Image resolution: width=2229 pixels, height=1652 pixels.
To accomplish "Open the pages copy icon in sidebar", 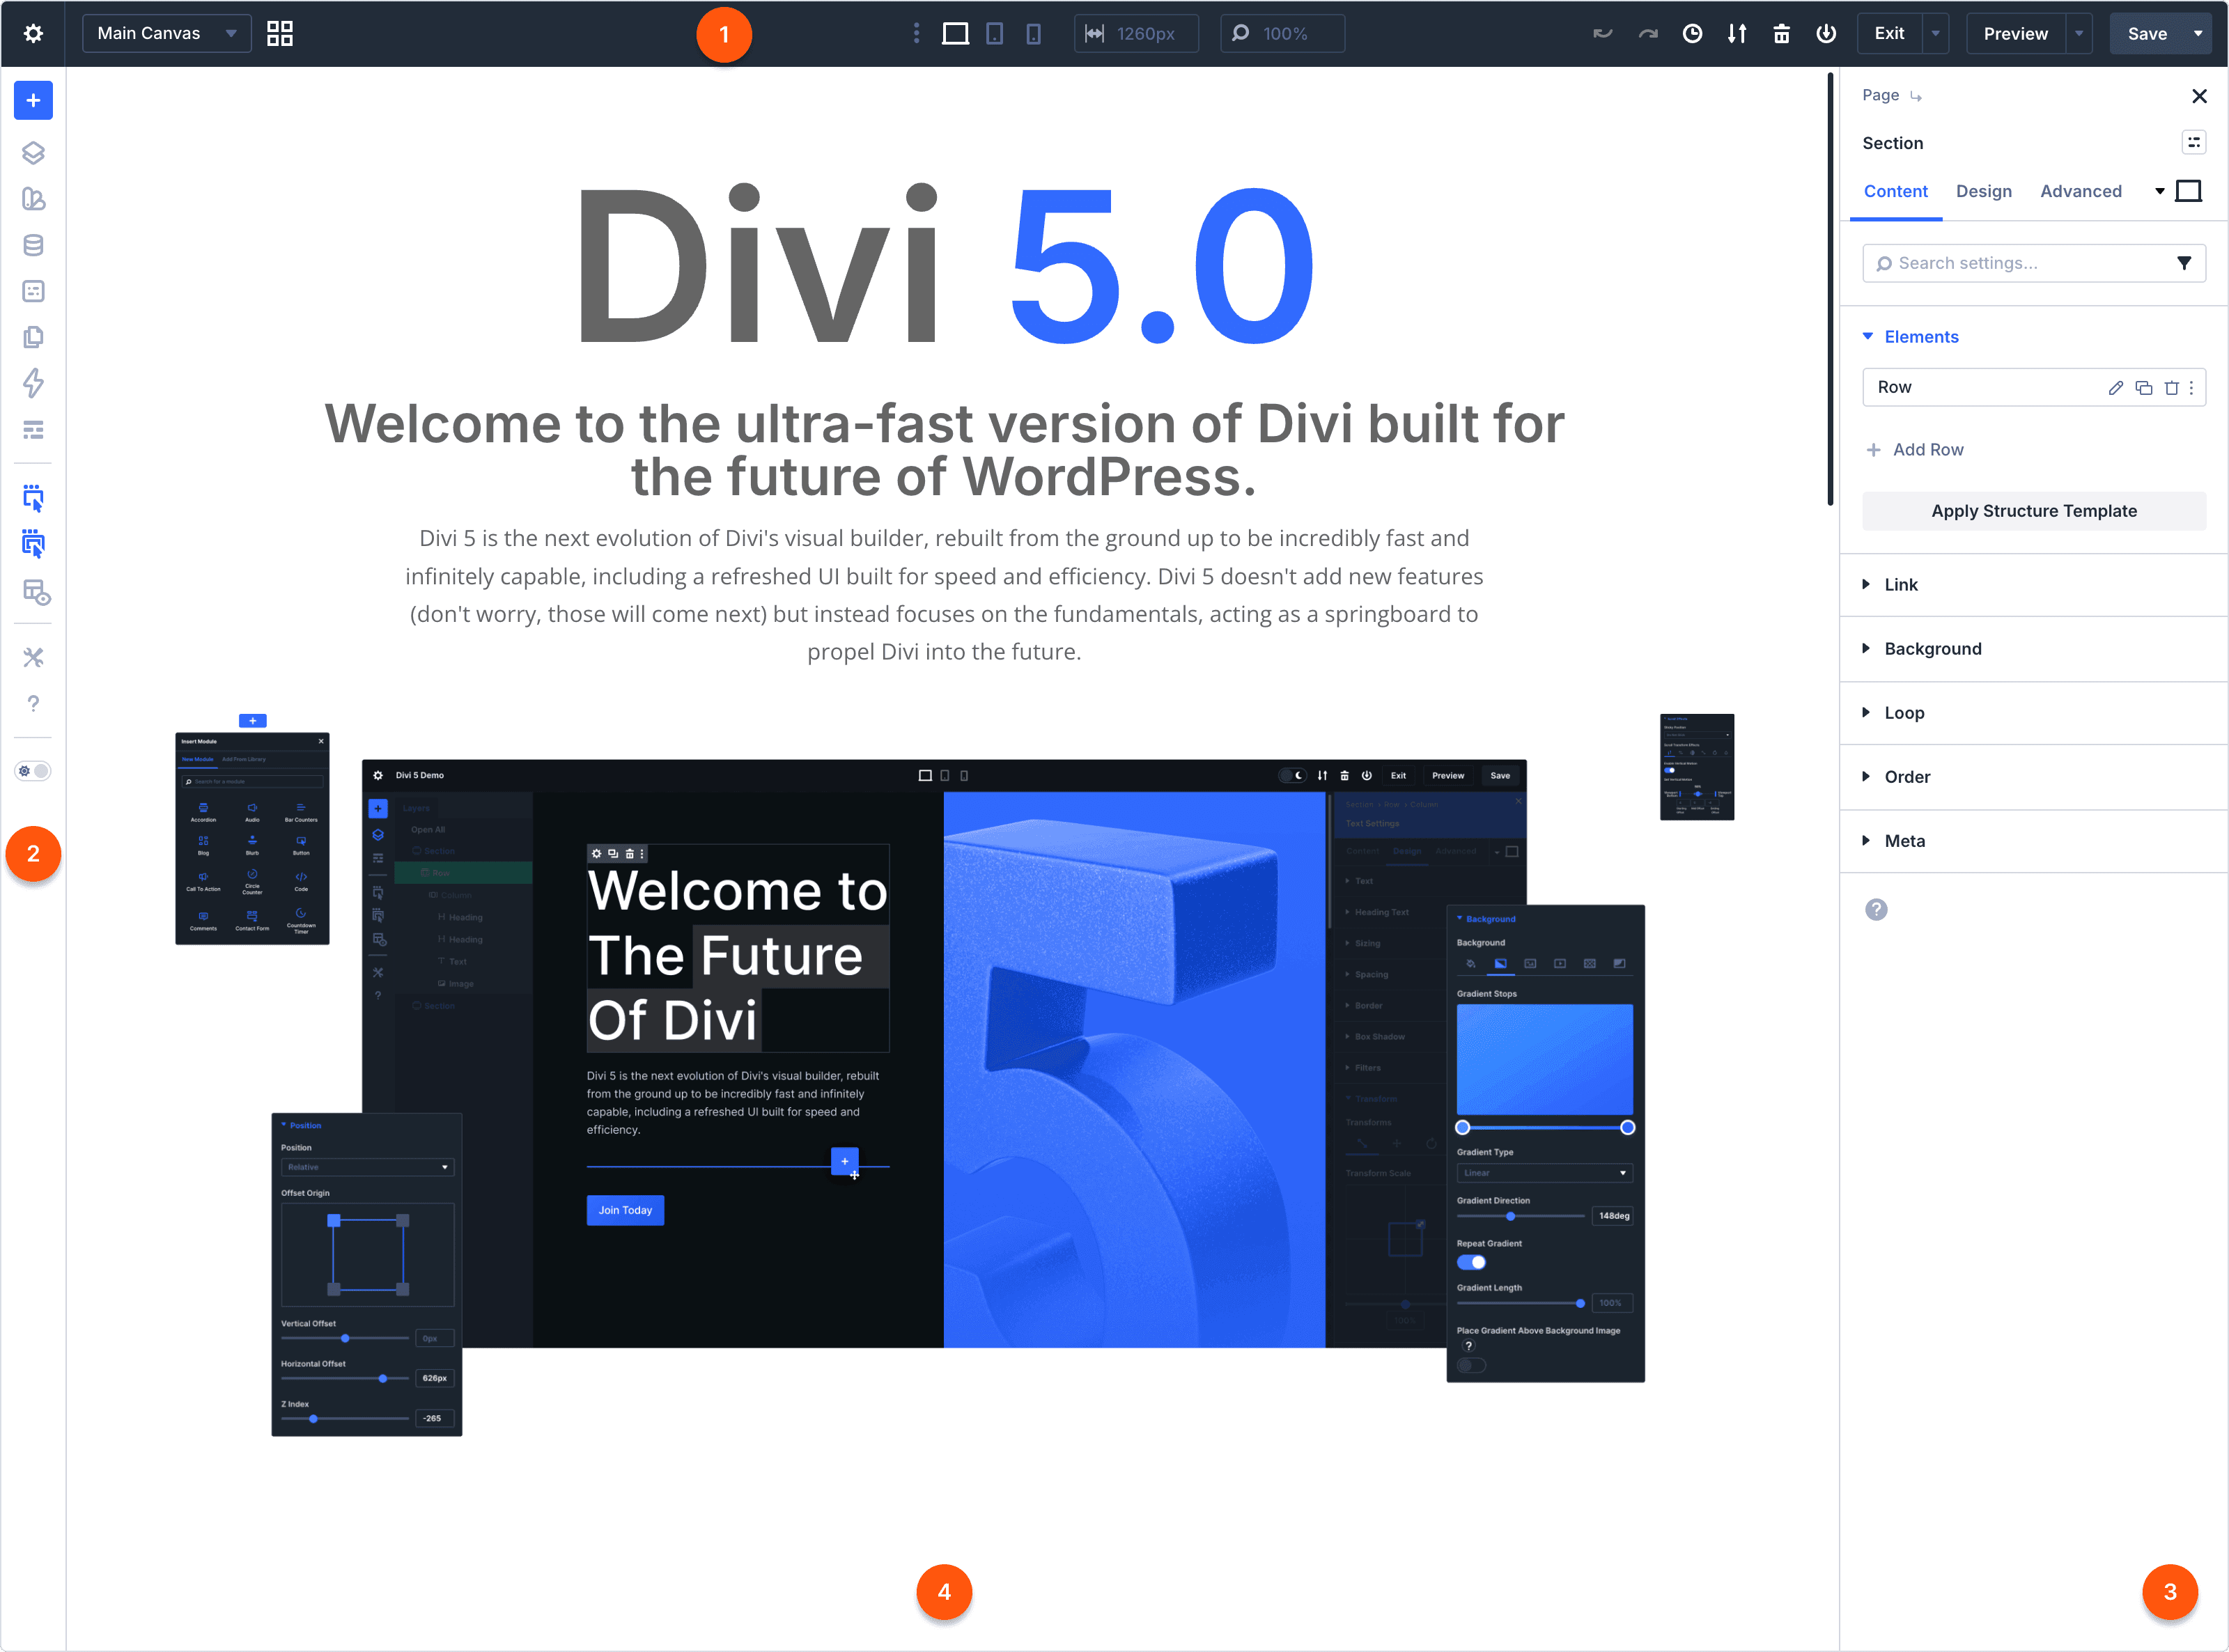I will [33, 337].
